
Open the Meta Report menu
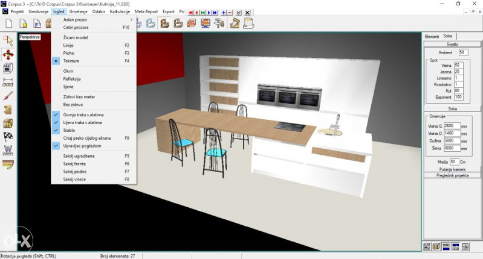point(146,11)
